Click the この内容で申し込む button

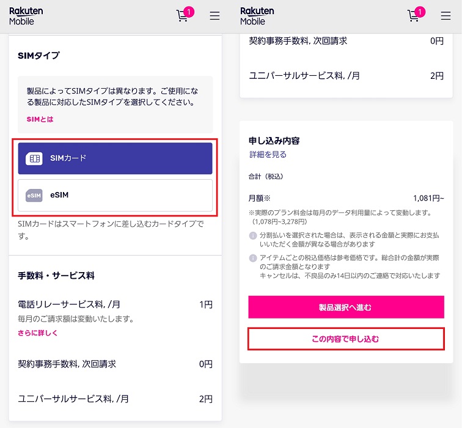pyautogui.click(x=346, y=339)
